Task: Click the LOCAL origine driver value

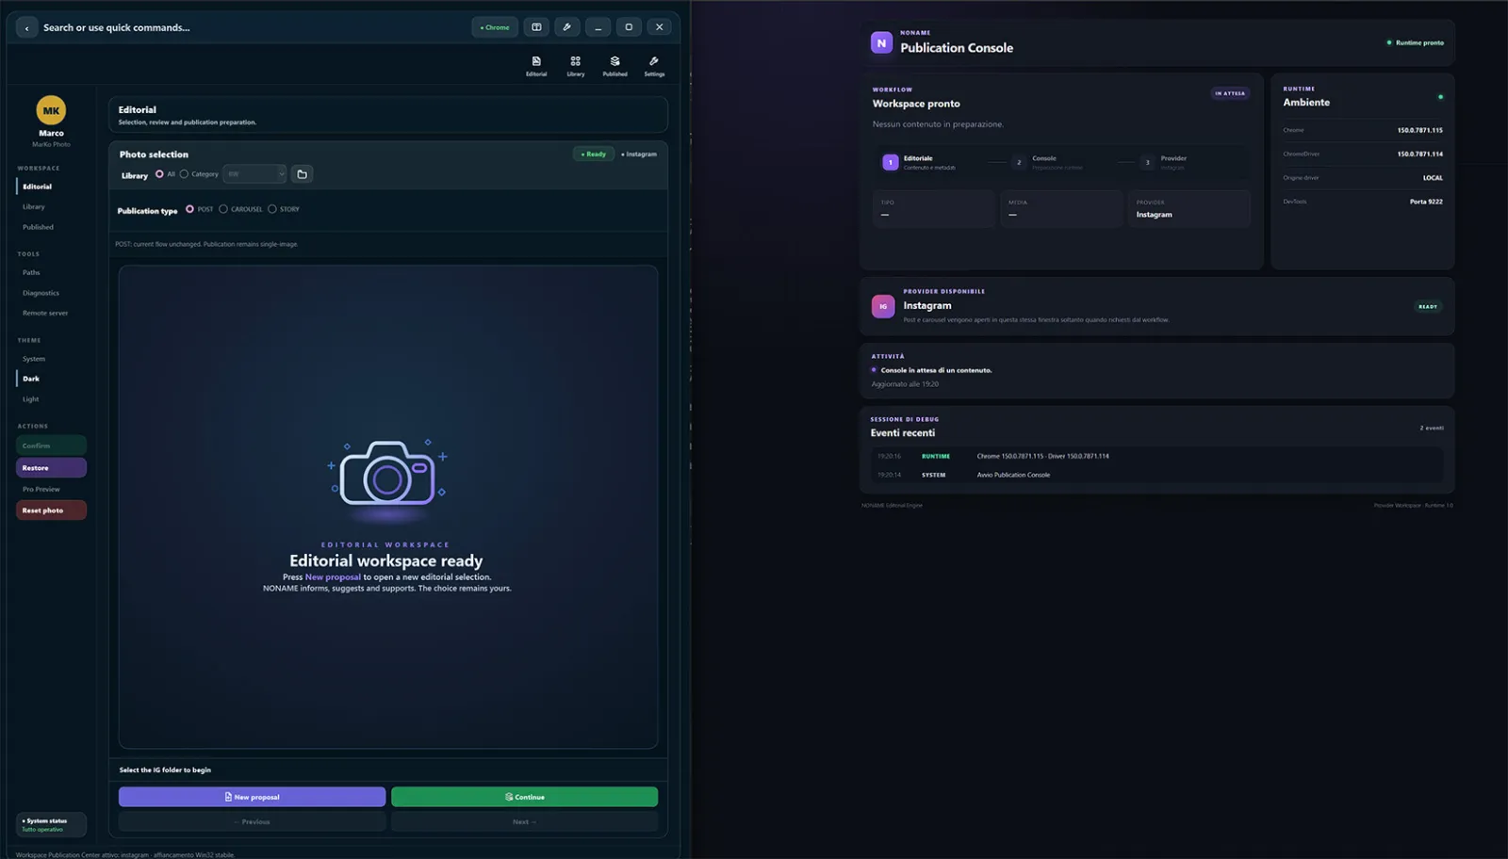Action: 1433,177
